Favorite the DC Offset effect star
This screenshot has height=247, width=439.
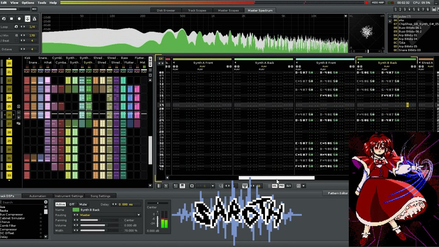(x=40, y=233)
